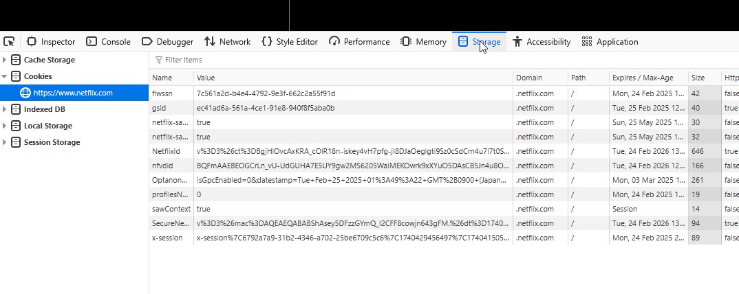
Task: Open the Accessibility tab
Action: click(x=542, y=42)
